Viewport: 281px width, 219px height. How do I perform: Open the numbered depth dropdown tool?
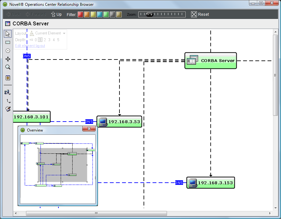[8, 101]
